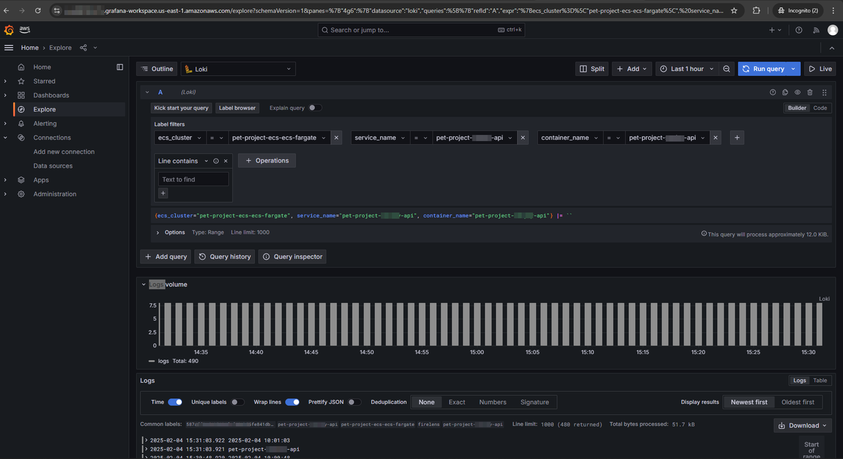The image size is (843, 459).
Task: Click the Text to find input
Action: pyautogui.click(x=194, y=179)
